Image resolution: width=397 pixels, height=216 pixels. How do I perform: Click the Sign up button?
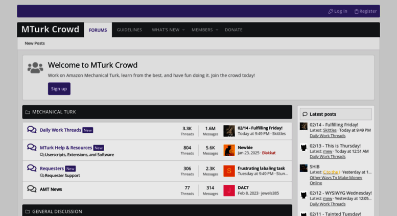tap(59, 89)
